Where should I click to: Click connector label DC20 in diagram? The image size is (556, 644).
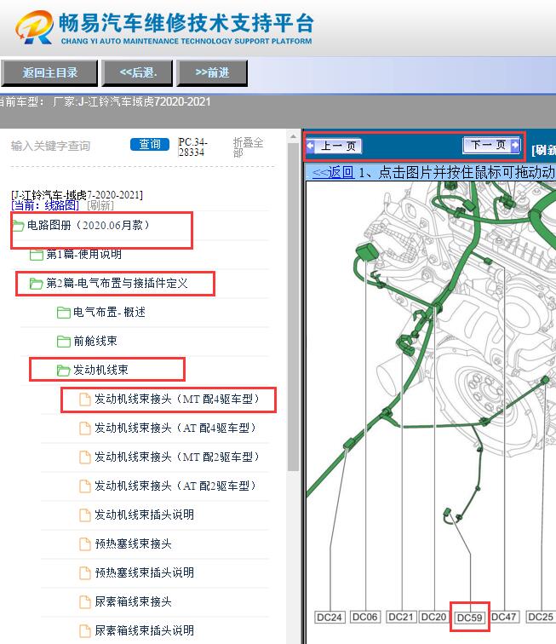[x=433, y=617]
